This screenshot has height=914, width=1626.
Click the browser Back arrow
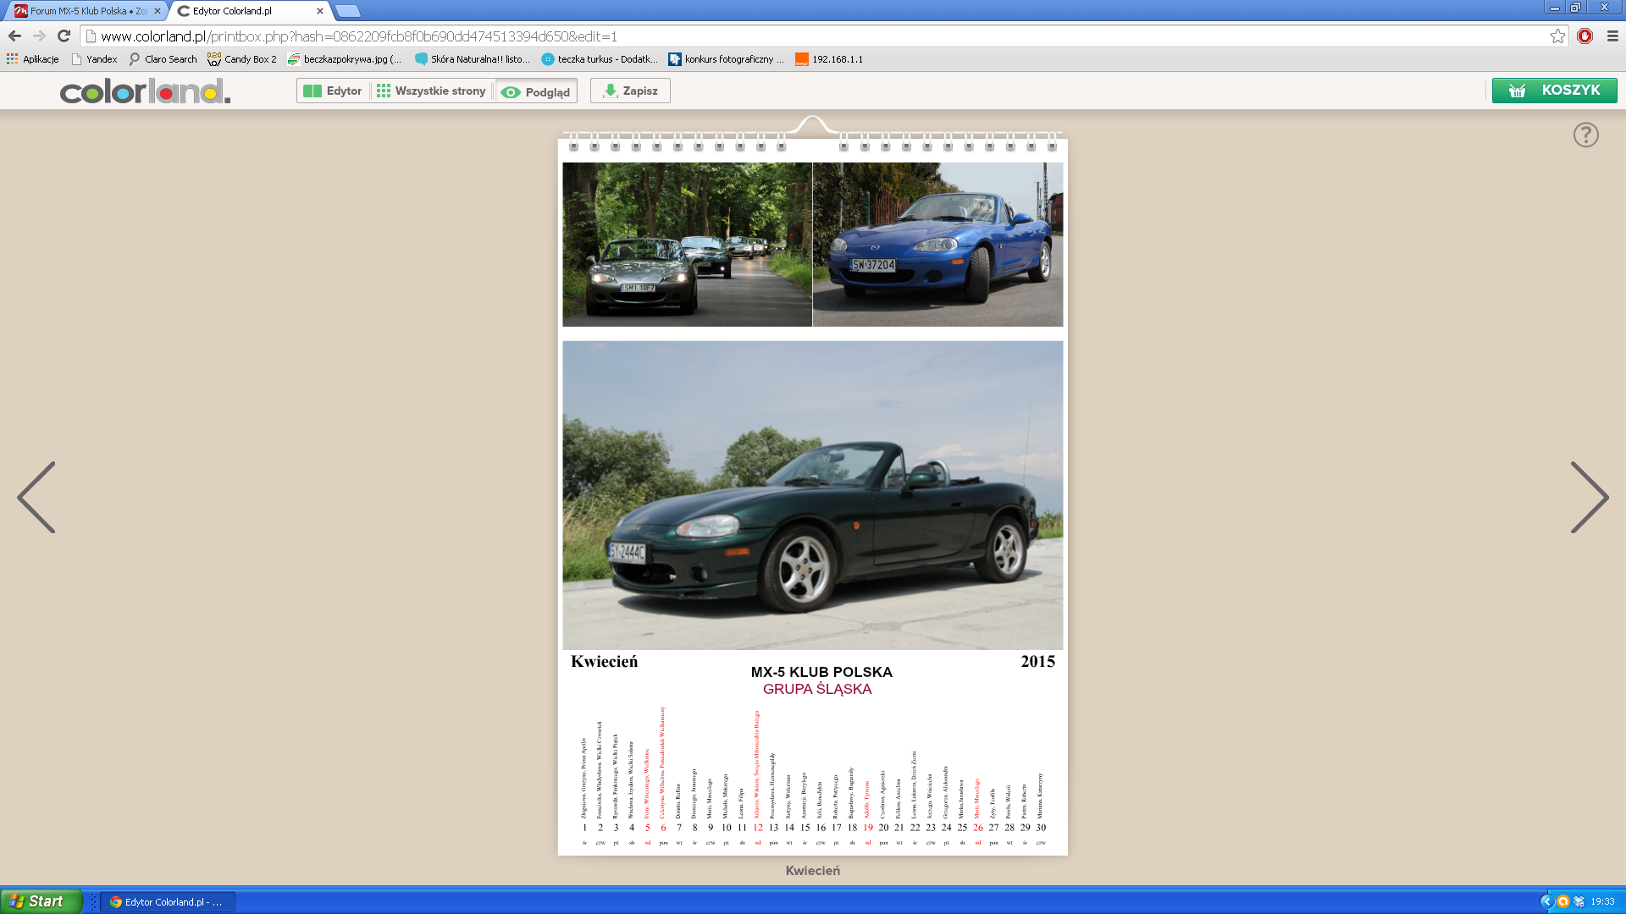pos(14,36)
